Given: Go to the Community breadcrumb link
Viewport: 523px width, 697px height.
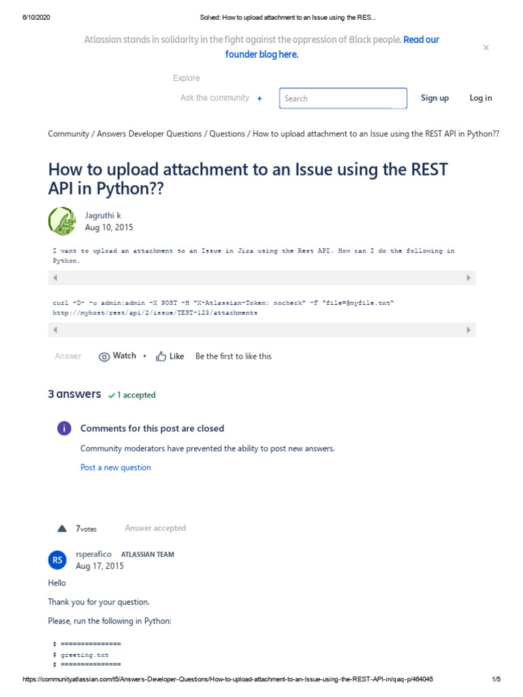Looking at the screenshot, I should pos(68,134).
